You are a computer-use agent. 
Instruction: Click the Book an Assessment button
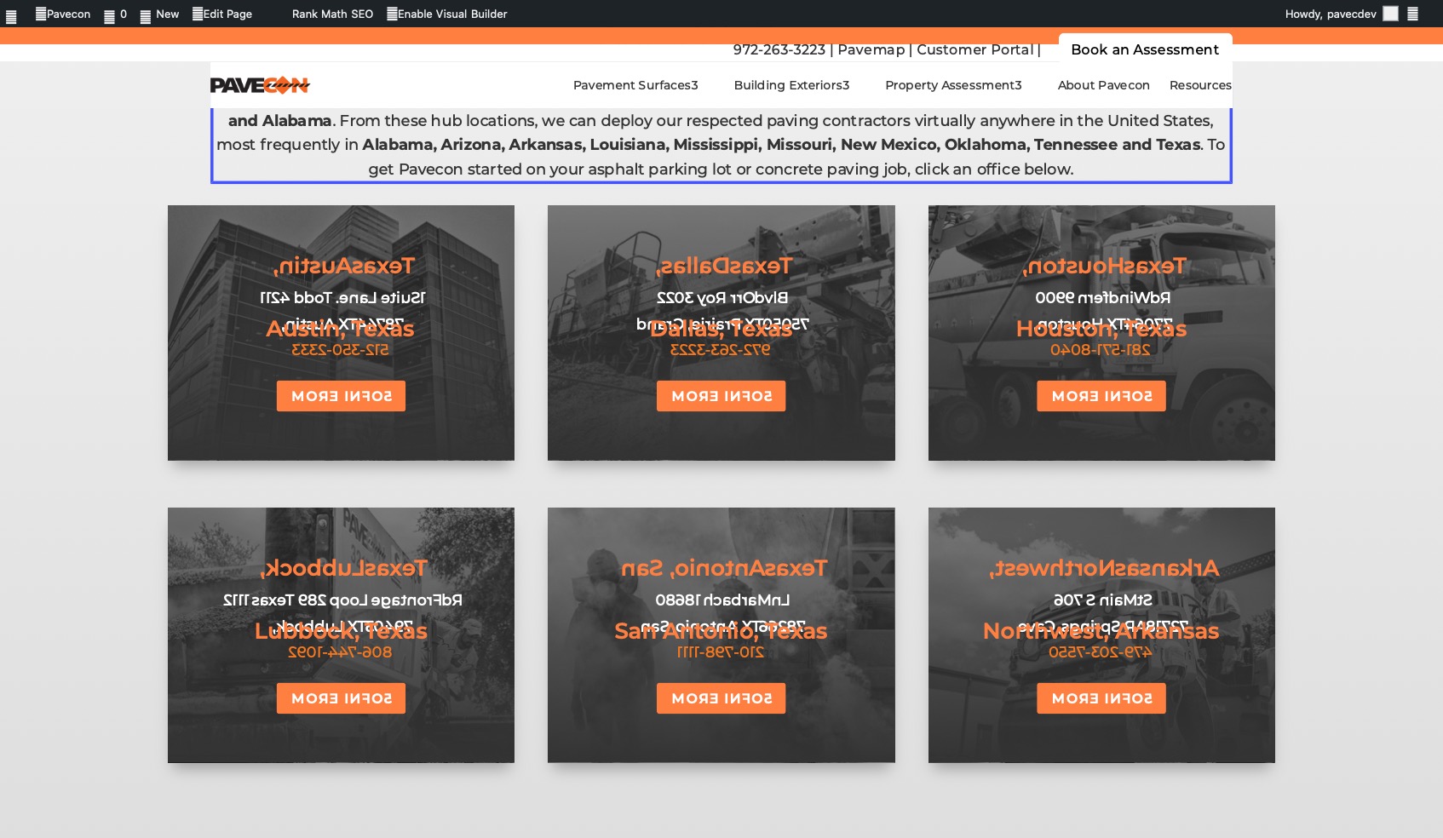tap(1144, 49)
